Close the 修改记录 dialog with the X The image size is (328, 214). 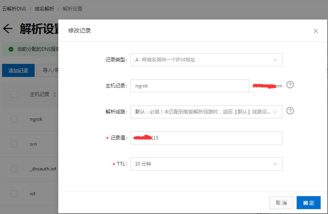point(315,31)
